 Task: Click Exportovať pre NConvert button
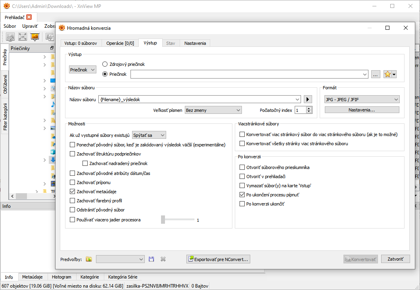point(218,259)
